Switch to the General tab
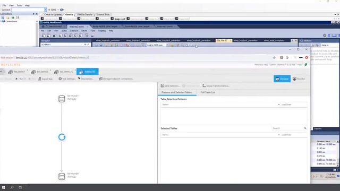 pos(69,14)
